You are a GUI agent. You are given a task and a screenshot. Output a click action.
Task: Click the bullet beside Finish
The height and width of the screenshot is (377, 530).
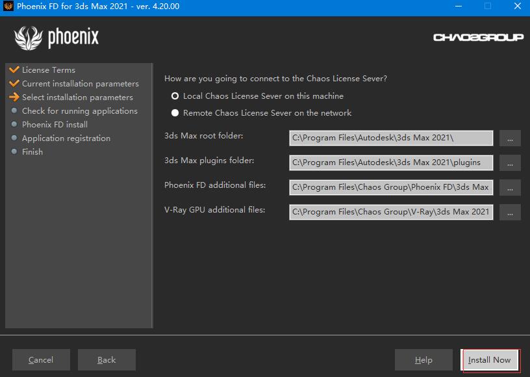pyautogui.click(x=14, y=151)
